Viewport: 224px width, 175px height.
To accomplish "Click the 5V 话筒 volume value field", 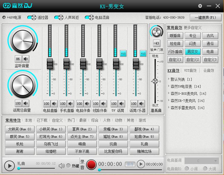I will [114, 104].
